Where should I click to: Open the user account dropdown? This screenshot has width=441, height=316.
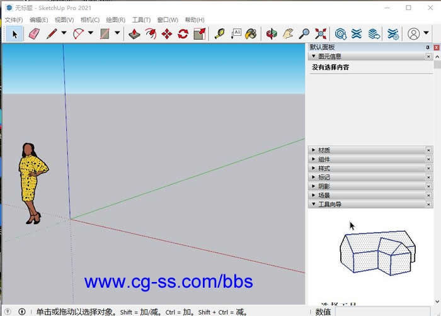point(425,33)
